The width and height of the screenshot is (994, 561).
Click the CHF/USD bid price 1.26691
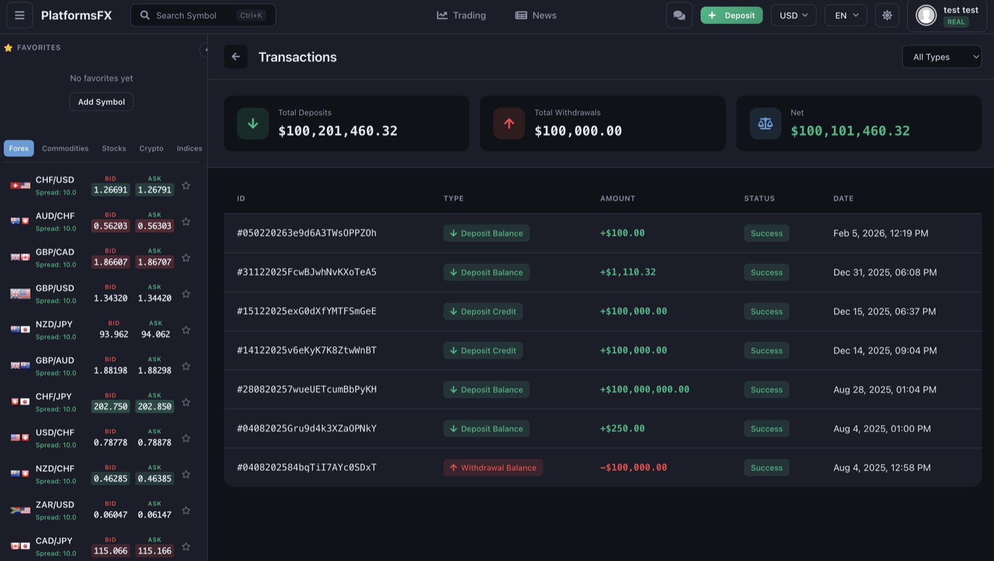coord(111,189)
